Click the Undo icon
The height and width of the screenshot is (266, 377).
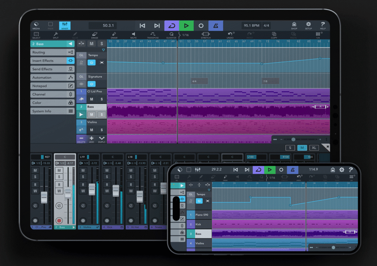click(x=230, y=35)
